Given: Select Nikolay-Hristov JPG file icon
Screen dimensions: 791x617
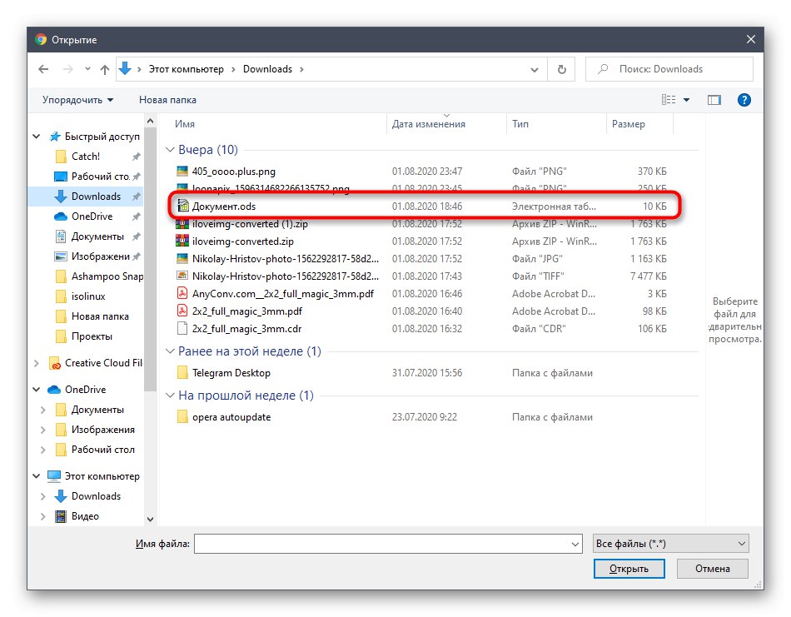Looking at the screenshot, I should coord(182,258).
